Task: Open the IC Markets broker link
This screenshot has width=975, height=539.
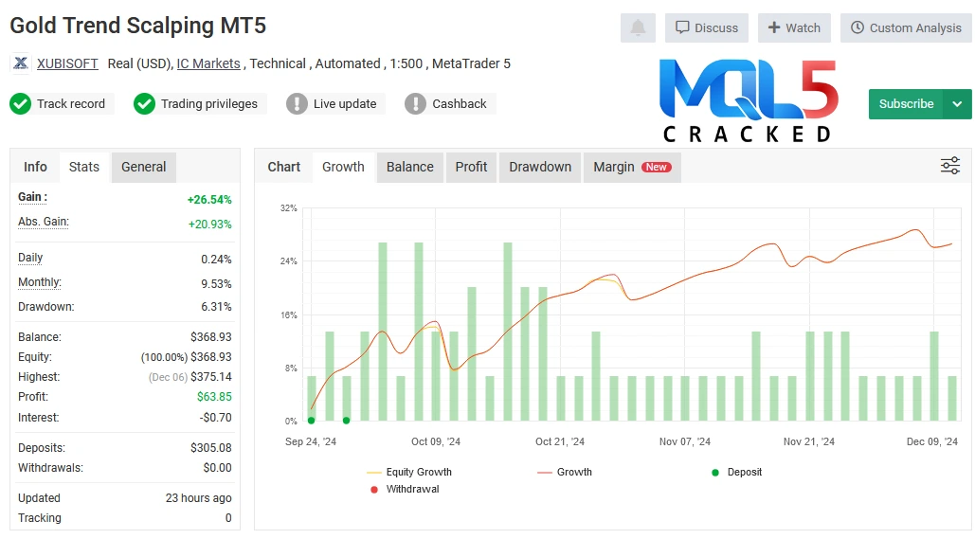Action: pyautogui.click(x=208, y=63)
